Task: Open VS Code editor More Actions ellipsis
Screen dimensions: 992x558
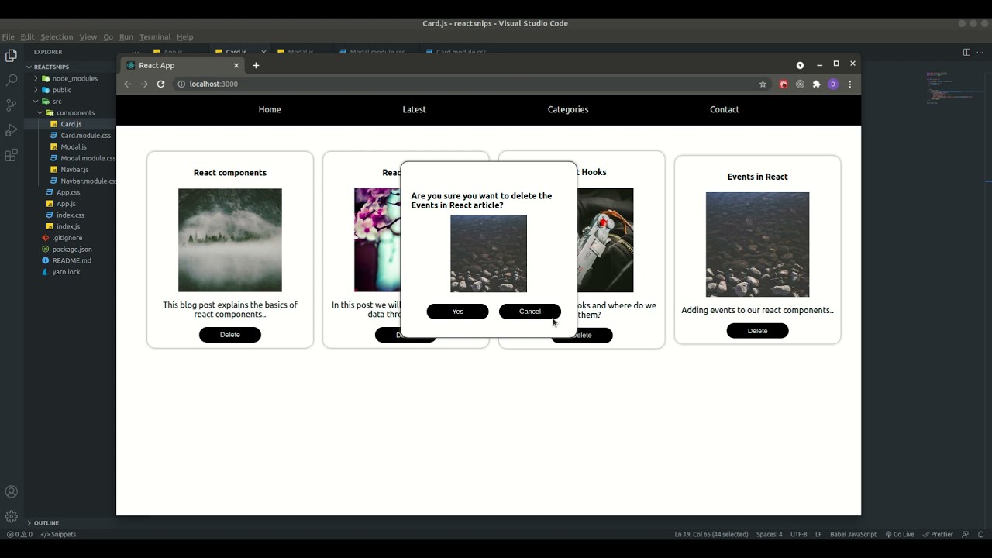Action: [980, 52]
